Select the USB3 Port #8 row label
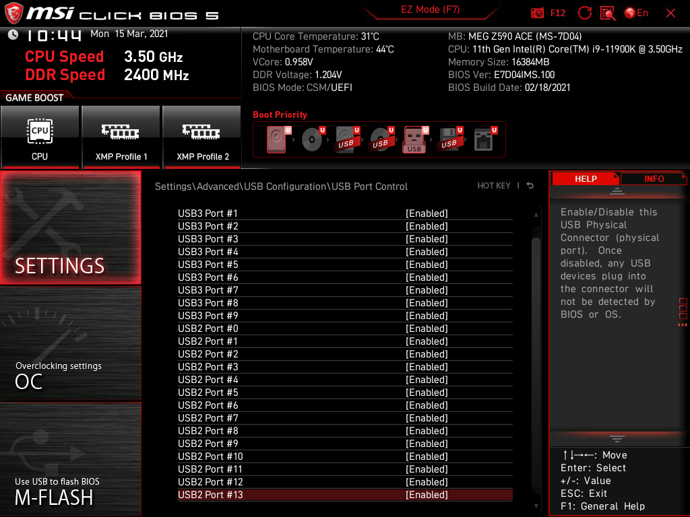This screenshot has height=517, width=690. click(208, 303)
